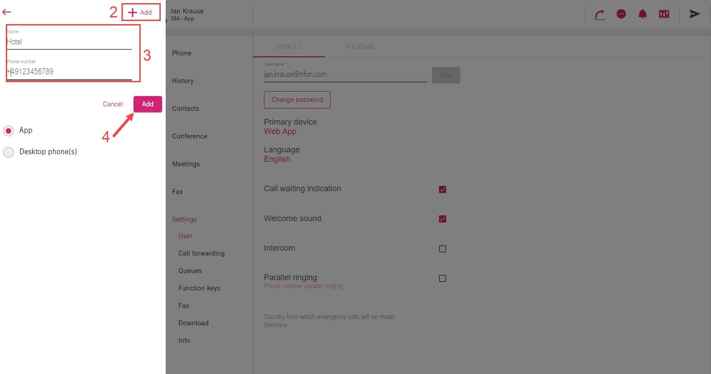Viewport: 711px width, 374px height.
Task: Enable the Intercom checkbox
Action: tap(442, 249)
